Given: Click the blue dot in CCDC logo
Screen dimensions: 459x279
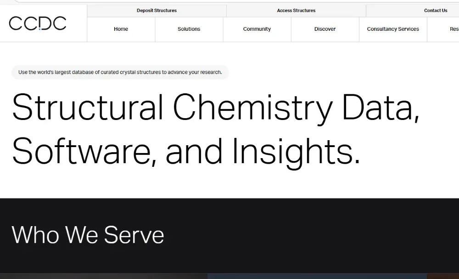Looking at the screenshot, I should tap(39, 29).
